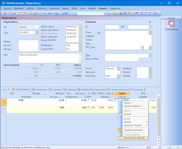Click the save floppy disk toolbar icon
The height and width of the screenshot is (149, 182).
coord(64,13)
